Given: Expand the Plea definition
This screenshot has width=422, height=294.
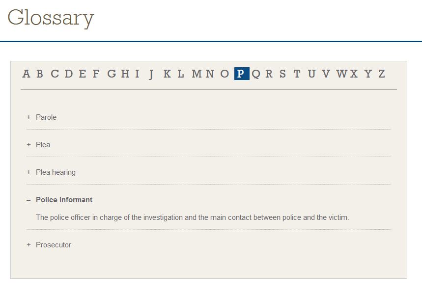Looking at the screenshot, I should tap(43, 145).
